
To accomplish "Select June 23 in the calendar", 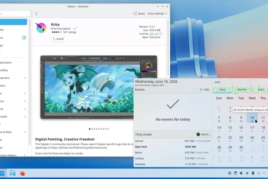I will 241,138.
